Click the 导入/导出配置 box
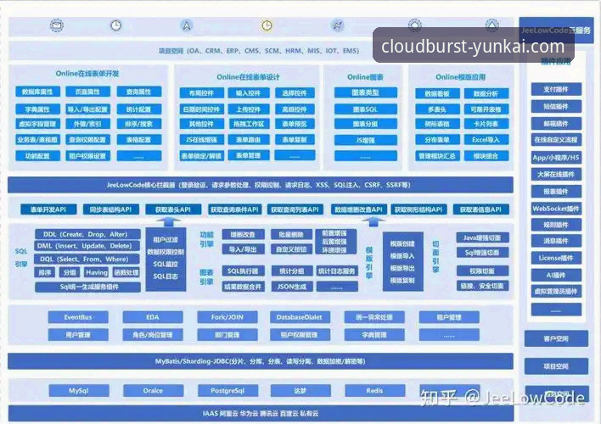This screenshot has height=424, width=601. (87, 109)
